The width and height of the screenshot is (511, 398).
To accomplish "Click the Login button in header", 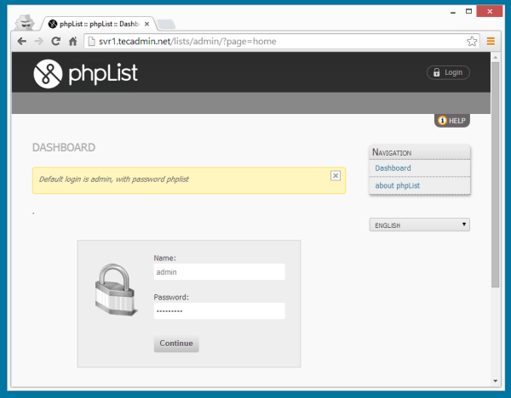I will [447, 72].
